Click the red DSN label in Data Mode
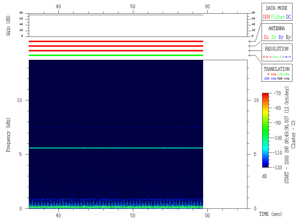The width and height of the screenshot is (298, 223). [266, 17]
